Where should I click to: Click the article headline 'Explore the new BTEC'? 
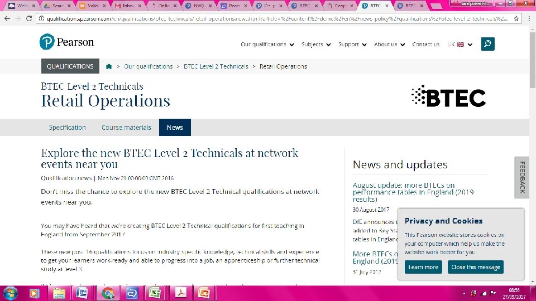[170, 158]
